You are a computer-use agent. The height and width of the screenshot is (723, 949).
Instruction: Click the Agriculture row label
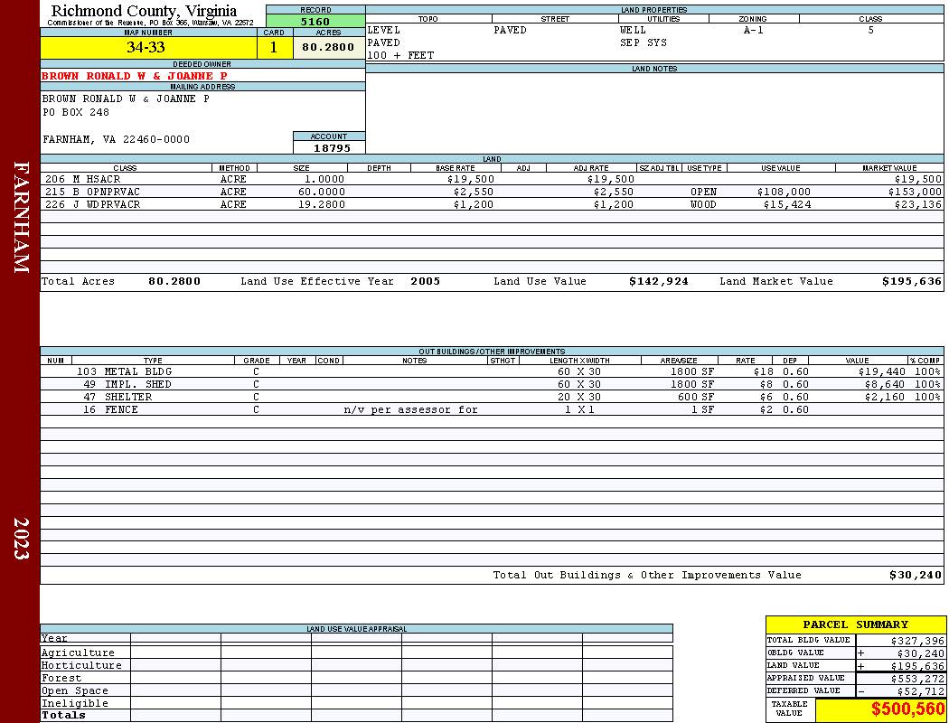78,653
